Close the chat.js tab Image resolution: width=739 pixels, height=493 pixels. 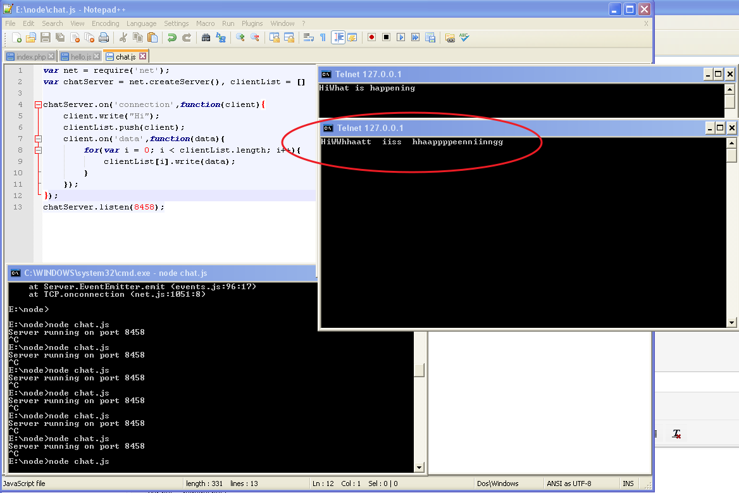143,56
